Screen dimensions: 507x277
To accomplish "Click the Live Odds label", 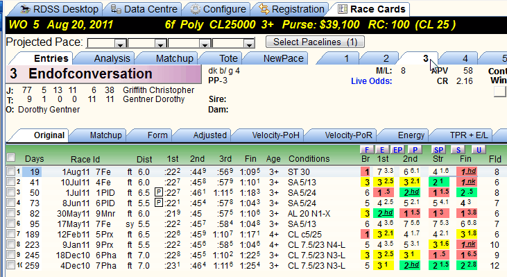I will 371,81.
